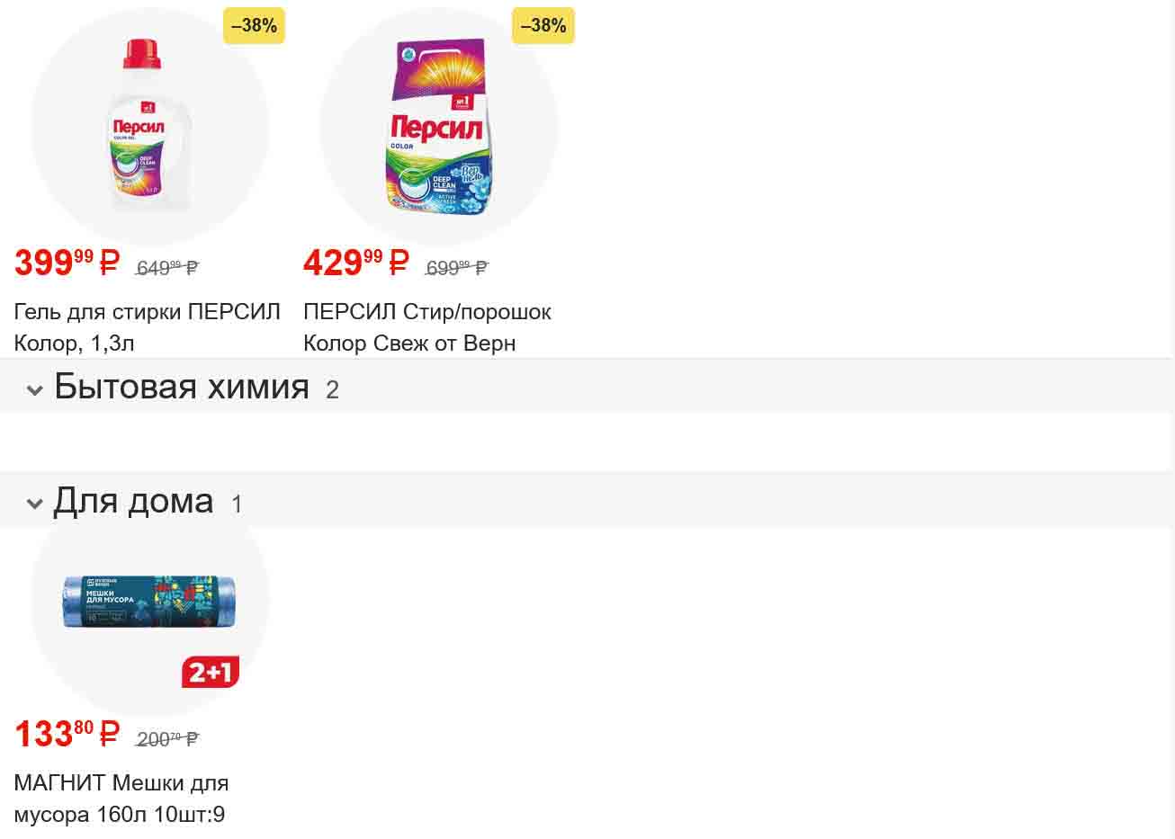Open the ПЕРСИЛ Стир/порошок Колор title link

(x=426, y=327)
